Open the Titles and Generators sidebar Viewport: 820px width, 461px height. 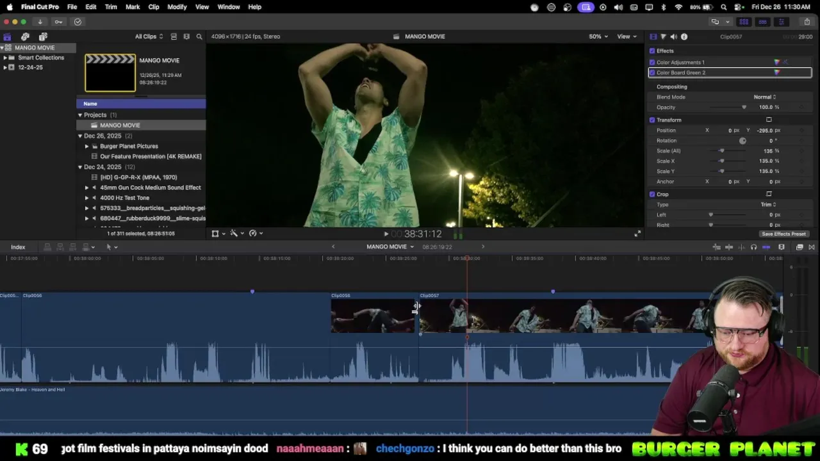click(x=43, y=36)
